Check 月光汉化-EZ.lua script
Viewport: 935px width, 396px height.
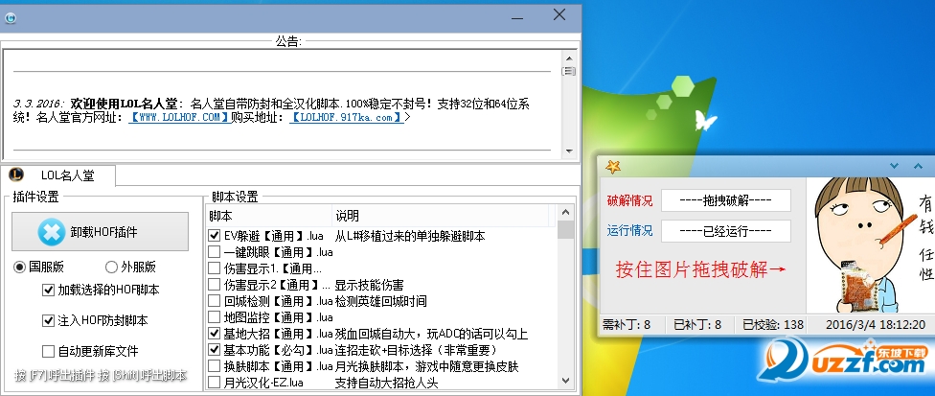214,382
